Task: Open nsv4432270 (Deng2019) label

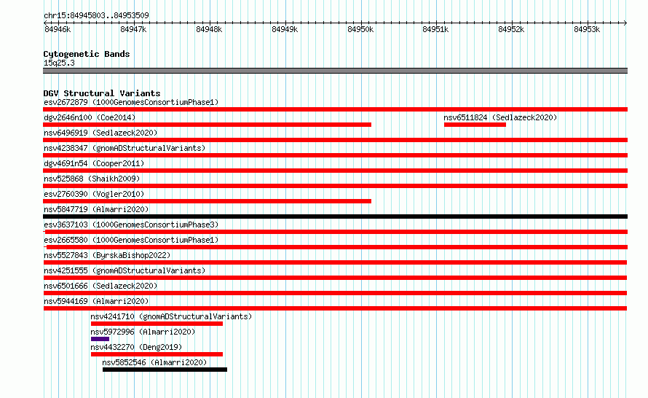Action: click(x=136, y=347)
